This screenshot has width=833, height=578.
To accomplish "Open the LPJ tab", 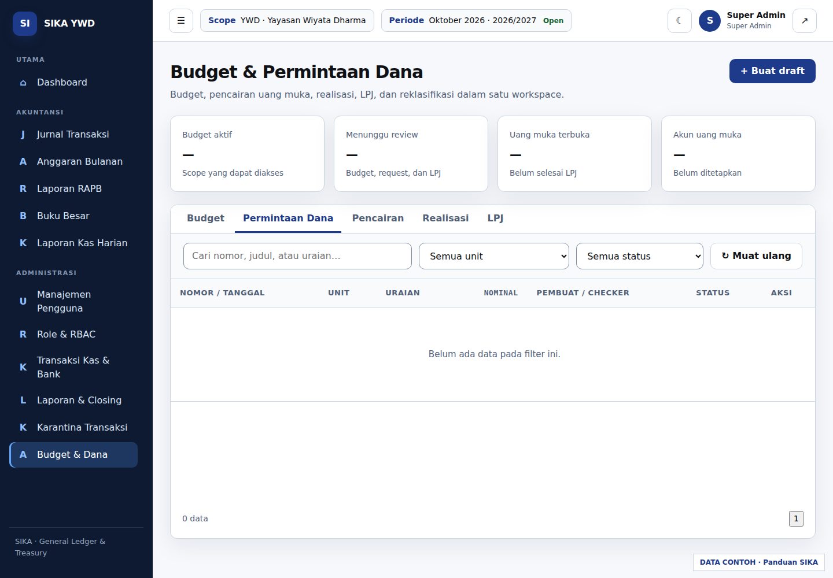I will (x=495, y=218).
